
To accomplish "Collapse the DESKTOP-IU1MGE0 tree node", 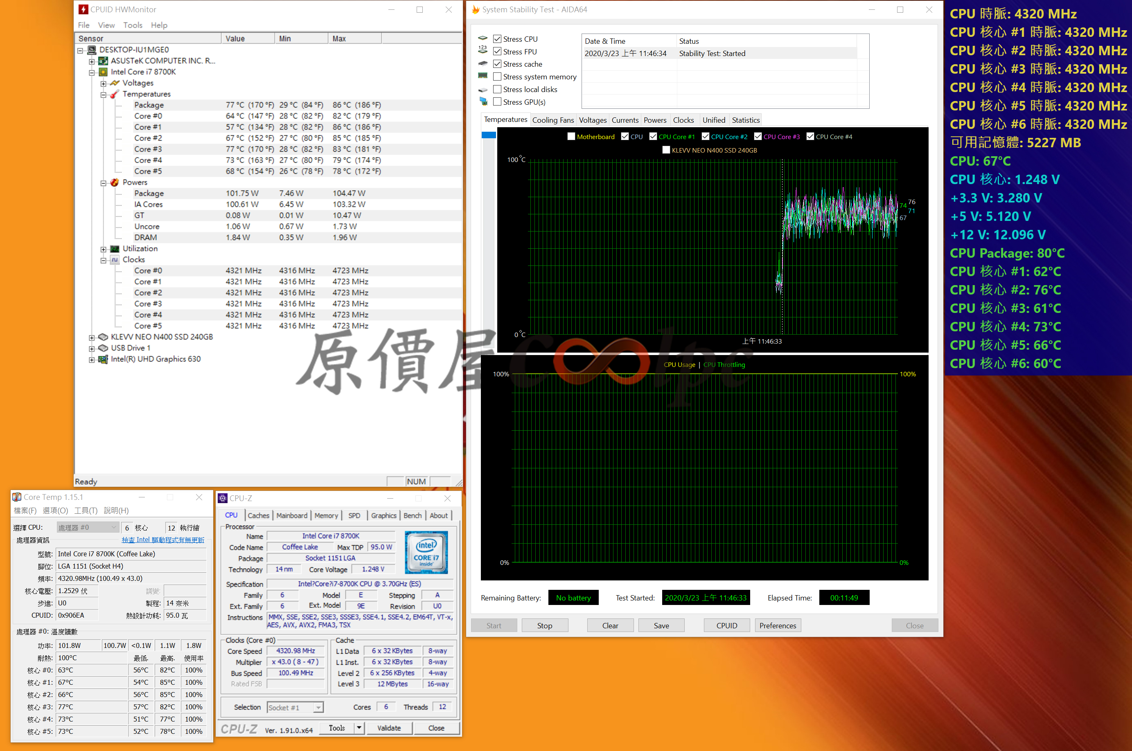I will pyautogui.click(x=80, y=50).
